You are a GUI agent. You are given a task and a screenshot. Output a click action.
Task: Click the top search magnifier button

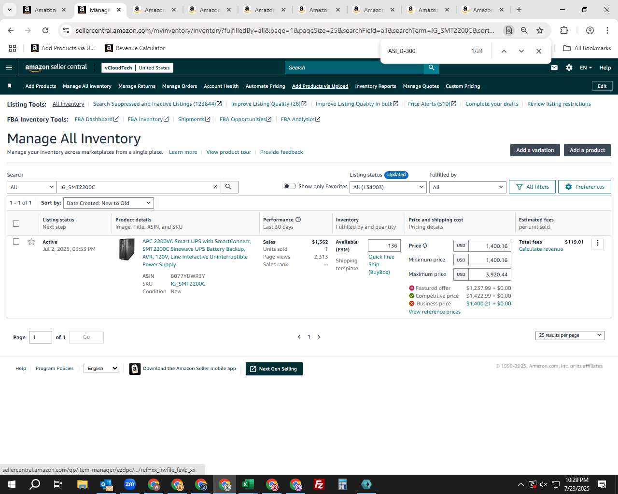click(432, 68)
